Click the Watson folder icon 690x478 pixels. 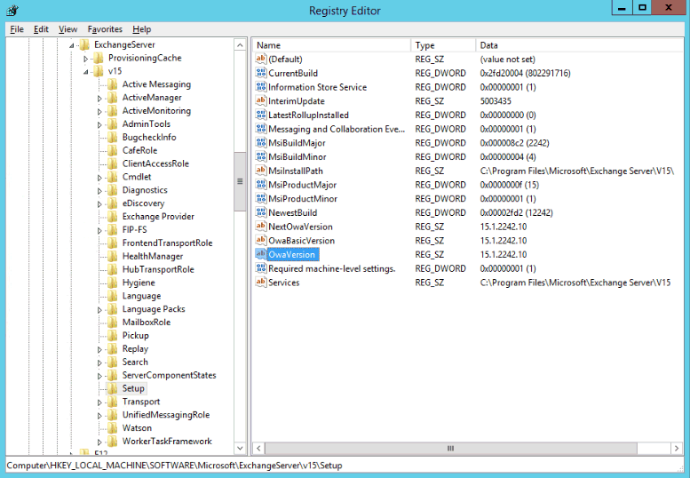(x=113, y=428)
